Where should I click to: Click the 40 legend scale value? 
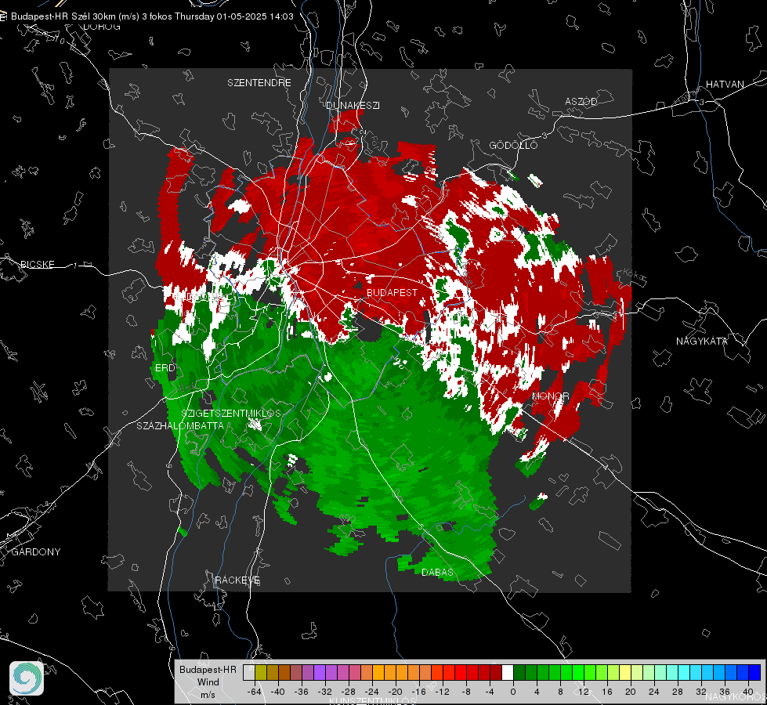click(x=748, y=692)
